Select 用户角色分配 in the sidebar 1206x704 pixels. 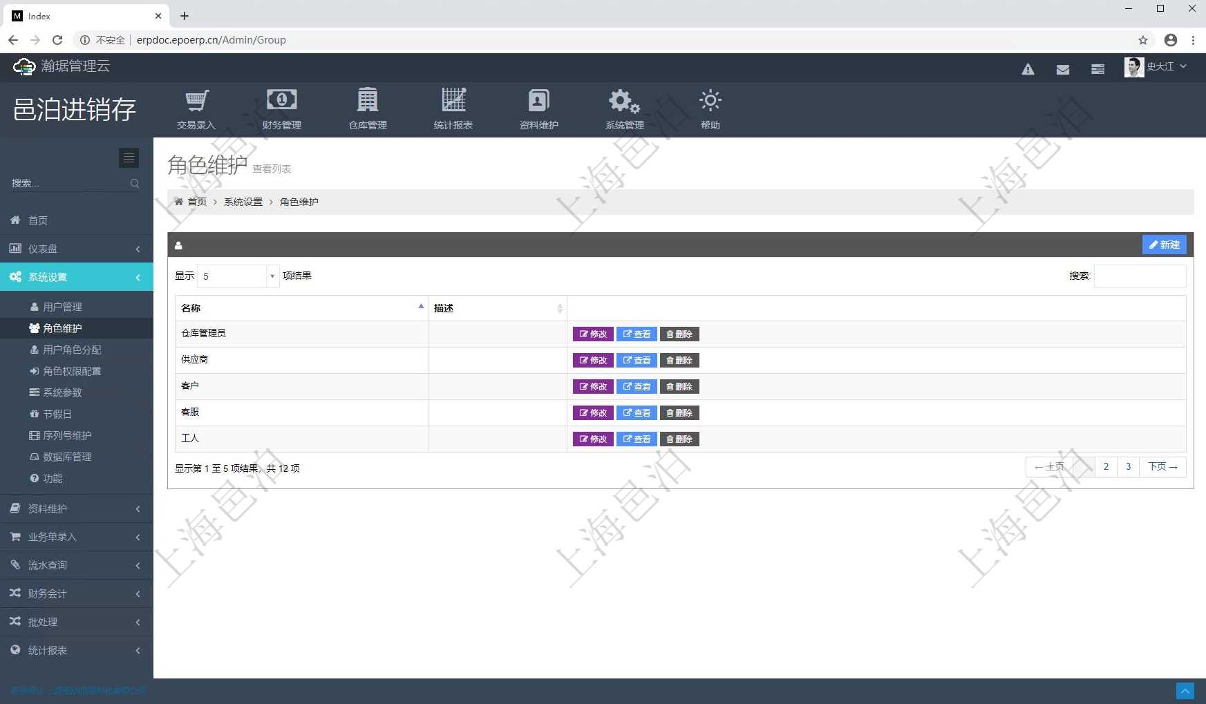[x=72, y=350]
